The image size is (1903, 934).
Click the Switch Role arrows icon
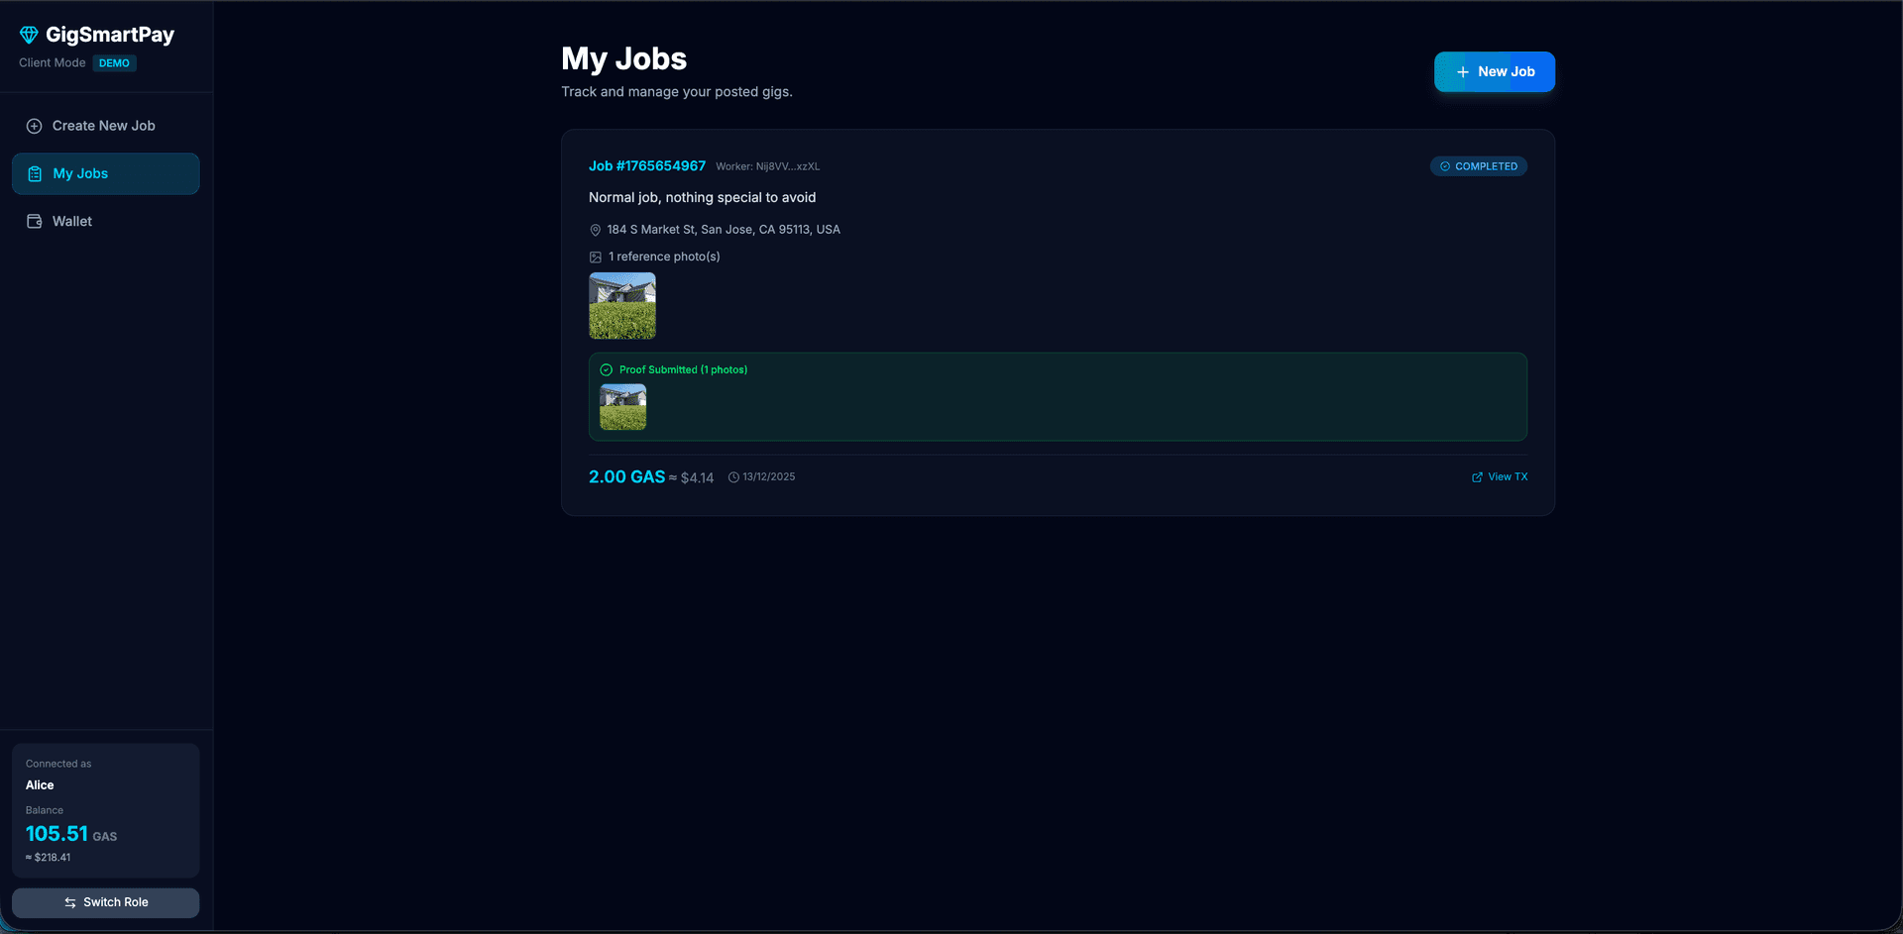point(69,902)
